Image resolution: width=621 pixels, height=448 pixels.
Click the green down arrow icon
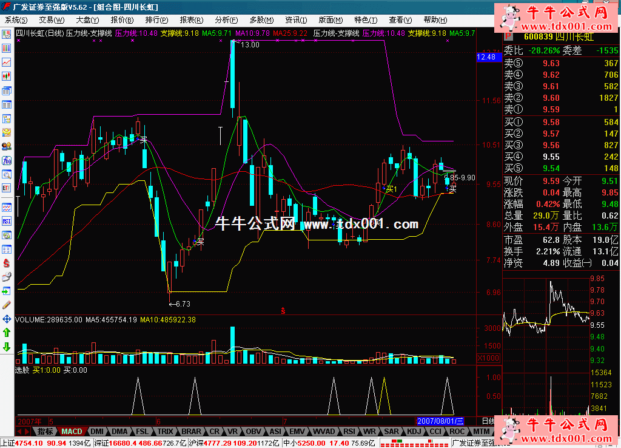[x=6, y=347]
